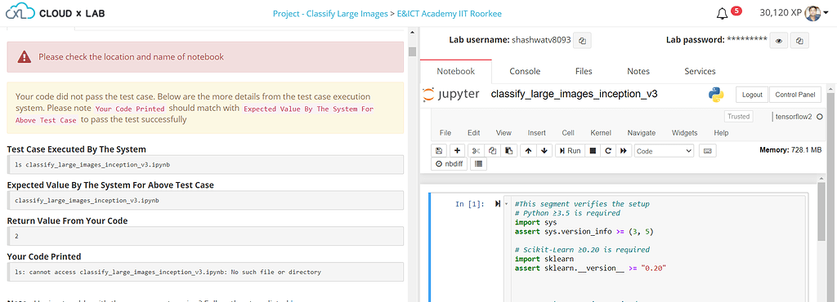This screenshot has height=302, width=837.
Task: Cut selected cells with scissors icon
Action: point(477,151)
